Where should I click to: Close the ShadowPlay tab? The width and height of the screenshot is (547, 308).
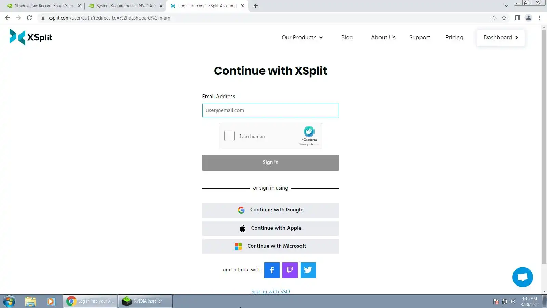point(79,6)
